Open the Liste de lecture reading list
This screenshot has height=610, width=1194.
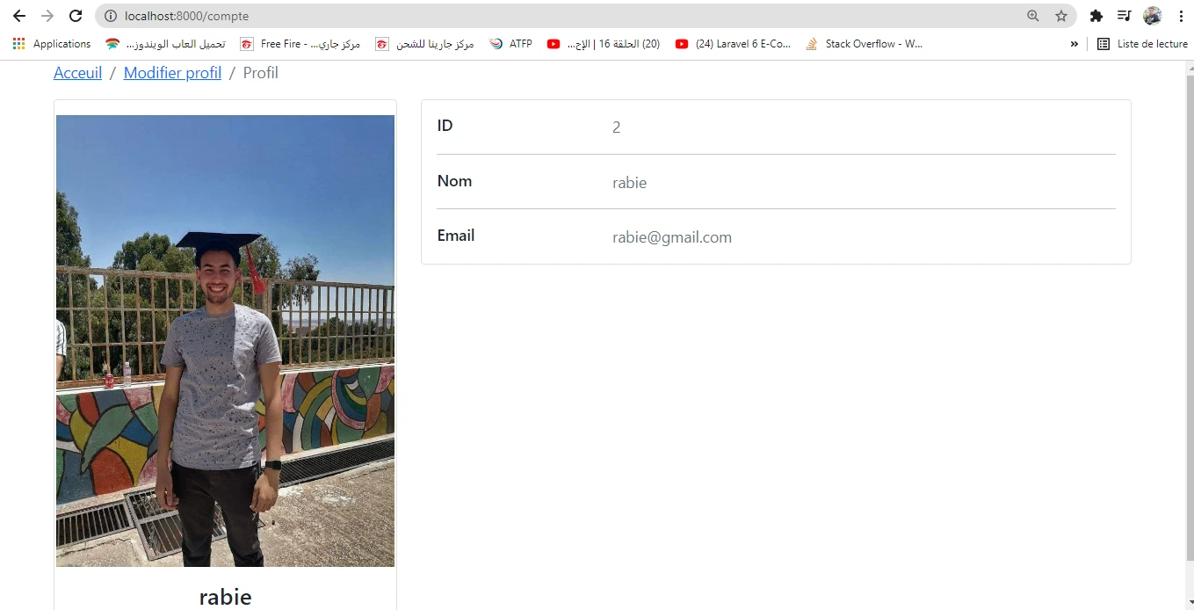(x=1142, y=44)
